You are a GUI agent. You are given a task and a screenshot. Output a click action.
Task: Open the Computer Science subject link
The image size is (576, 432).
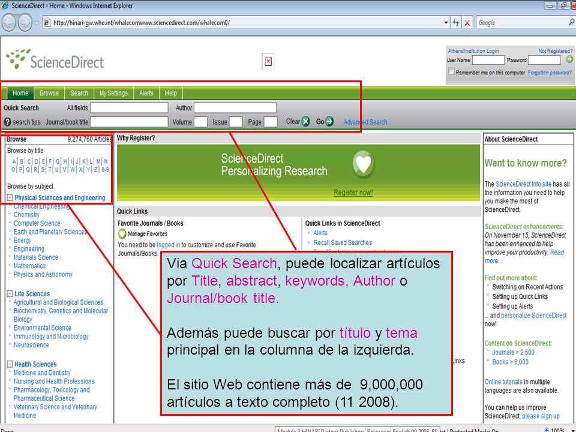[37, 223]
